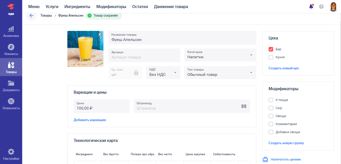
Task: Open the НДС dropdown
Action: point(163,73)
